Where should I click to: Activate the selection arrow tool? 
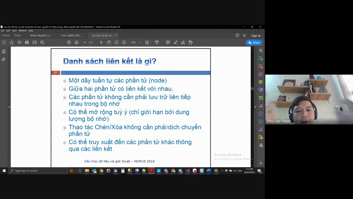coord(101,42)
